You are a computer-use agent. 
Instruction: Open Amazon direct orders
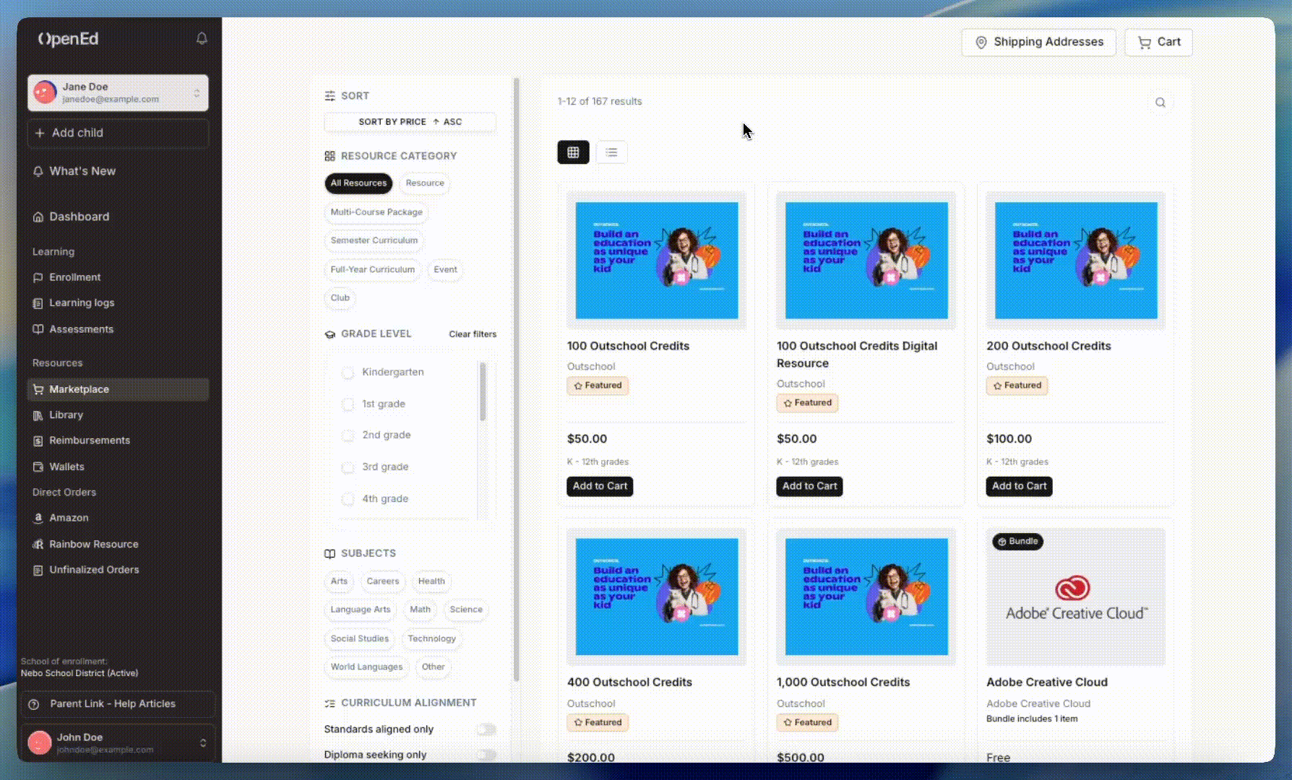[69, 518]
